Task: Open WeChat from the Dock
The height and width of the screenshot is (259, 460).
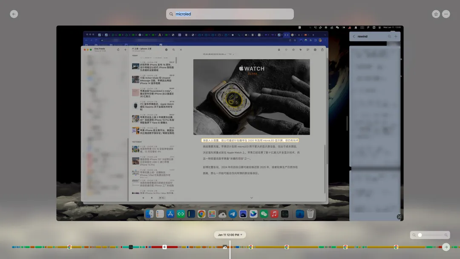Action: (x=264, y=214)
